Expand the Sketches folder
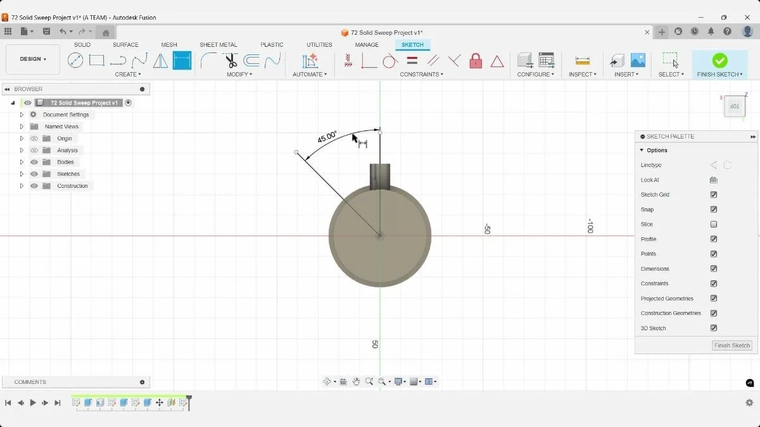 22,174
